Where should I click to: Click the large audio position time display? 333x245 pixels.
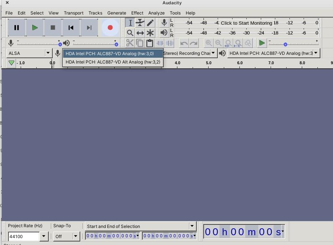[244, 232]
